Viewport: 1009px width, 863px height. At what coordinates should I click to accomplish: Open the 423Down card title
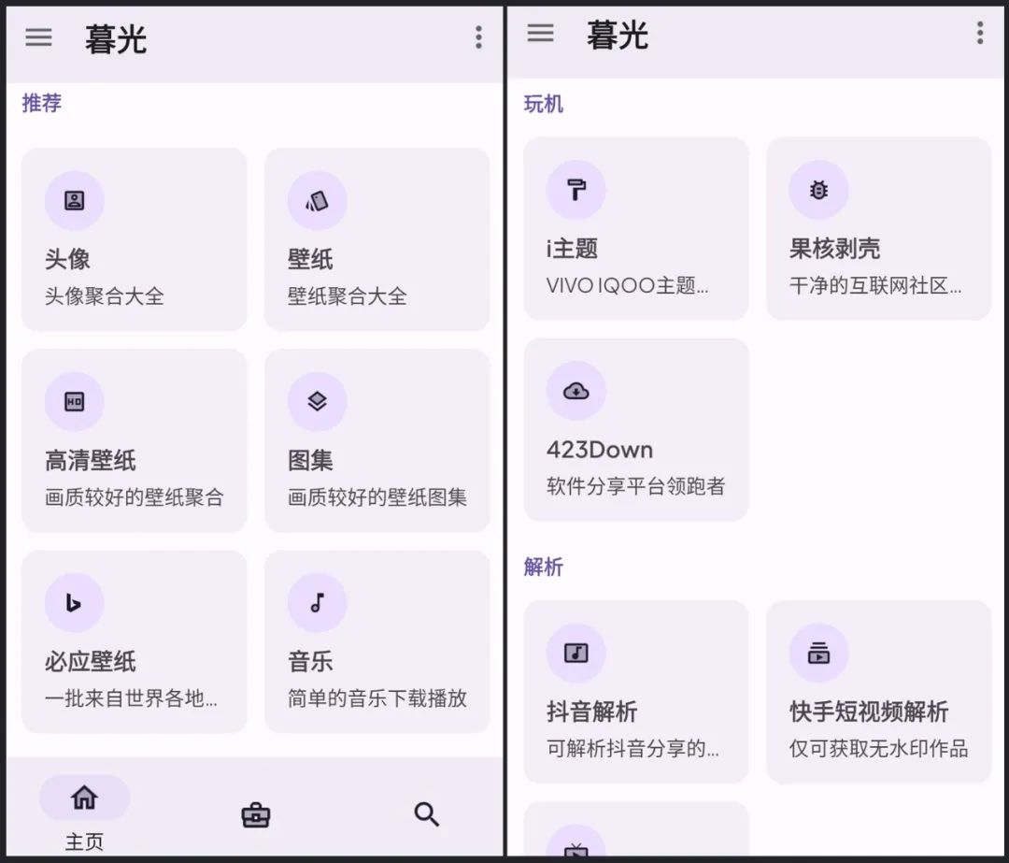[600, 450]
